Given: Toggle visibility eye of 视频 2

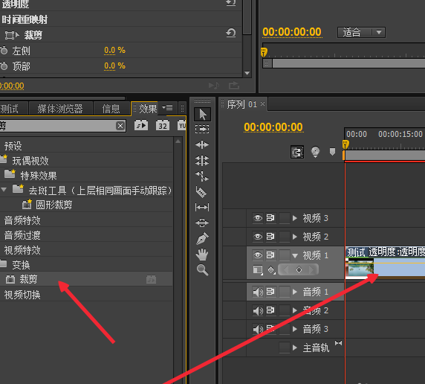Looking at the screenshot, I should [x=258, y=237].
